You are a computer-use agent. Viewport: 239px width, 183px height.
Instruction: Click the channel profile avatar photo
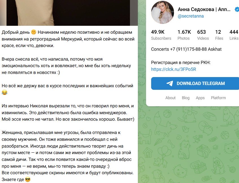[x=162, y=12]
